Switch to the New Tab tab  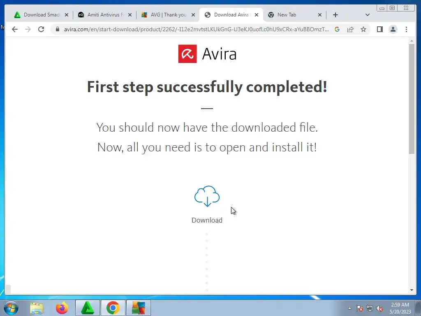294,15
